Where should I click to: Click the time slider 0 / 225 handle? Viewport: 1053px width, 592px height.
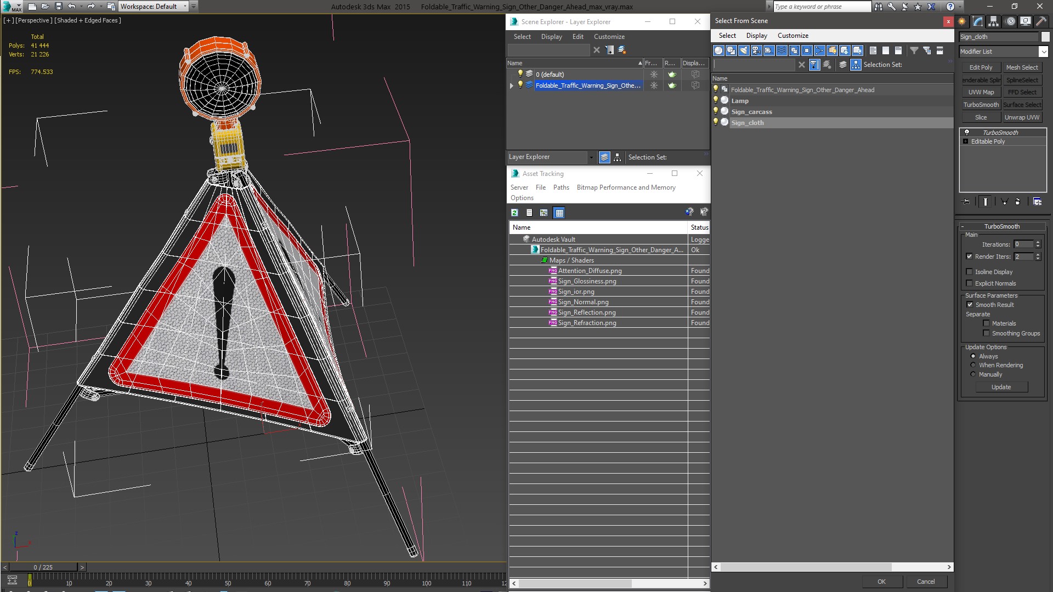[x=43, y=567]
